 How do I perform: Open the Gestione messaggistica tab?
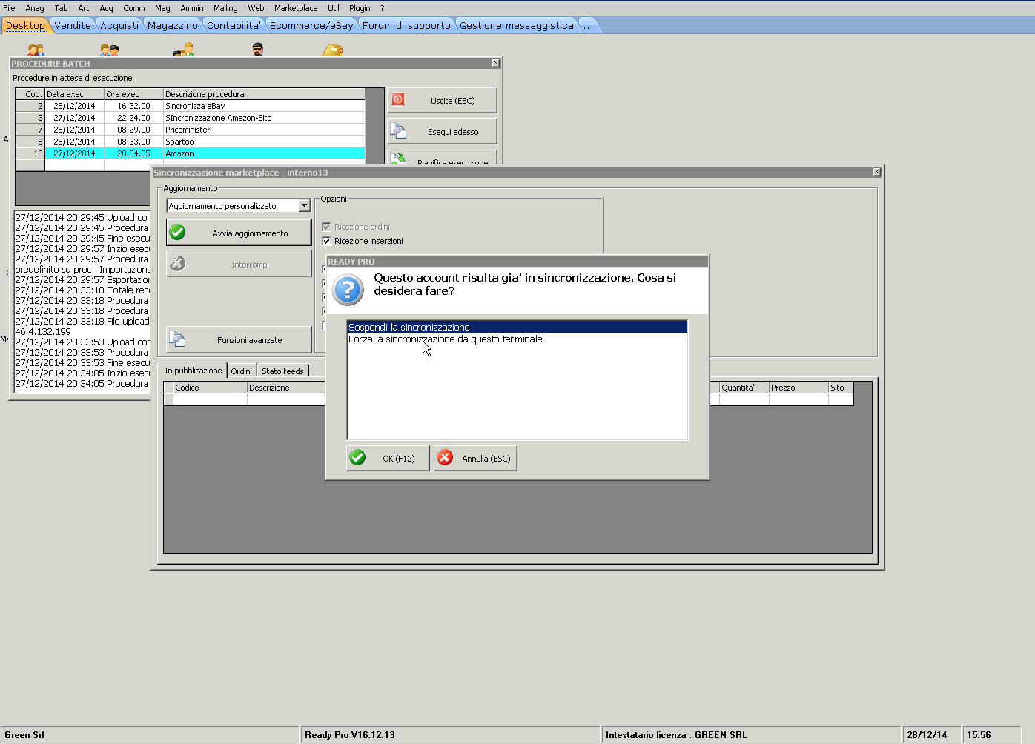pos(517,25)
